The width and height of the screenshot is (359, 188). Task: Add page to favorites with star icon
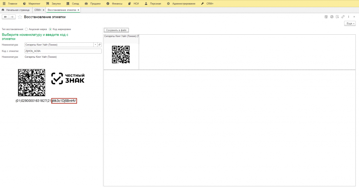click(x=20, y=17)
